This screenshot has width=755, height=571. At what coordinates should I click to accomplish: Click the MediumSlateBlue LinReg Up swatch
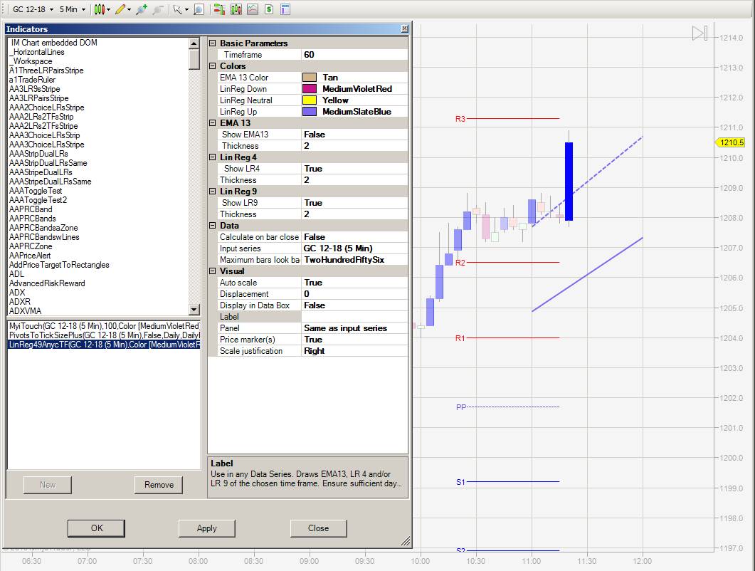click(309, 111)
